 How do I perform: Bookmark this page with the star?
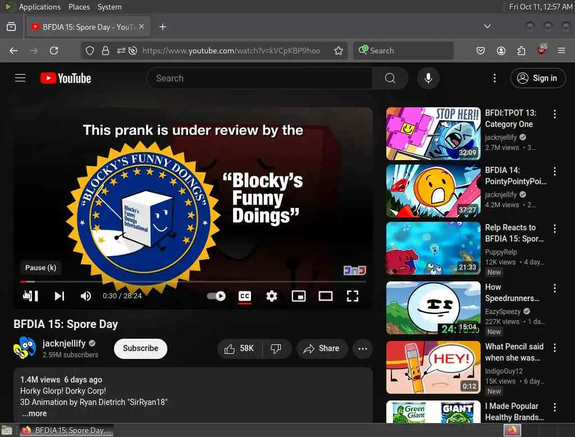coord(339,51)
